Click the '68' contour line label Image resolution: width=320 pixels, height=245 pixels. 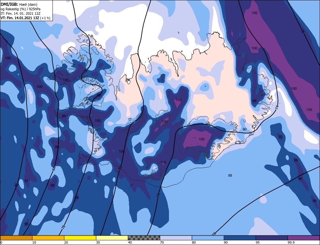(x=54, y=169)
